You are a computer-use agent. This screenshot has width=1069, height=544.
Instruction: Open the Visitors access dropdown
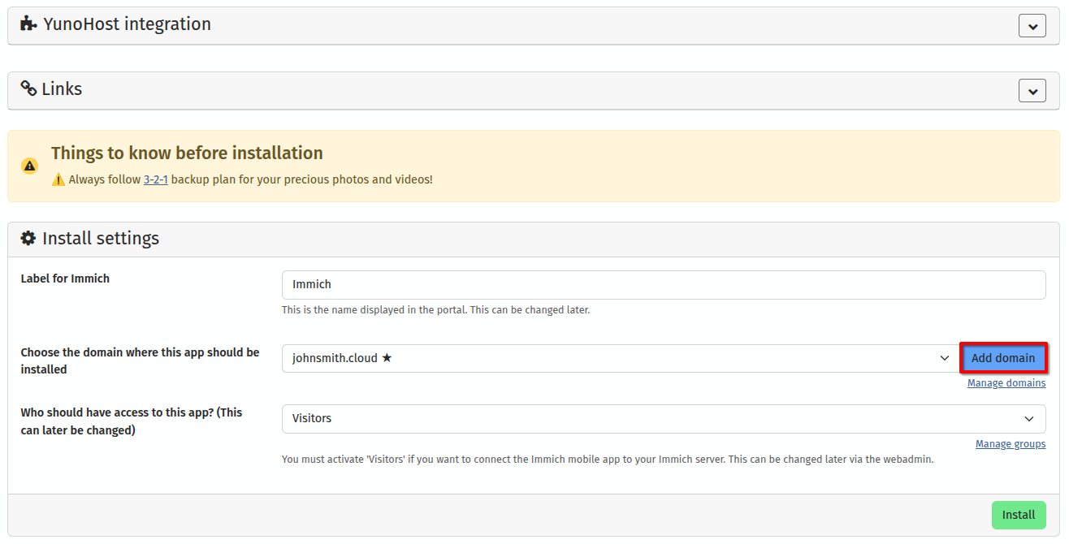pyautogui.click(x=664, y=419)
